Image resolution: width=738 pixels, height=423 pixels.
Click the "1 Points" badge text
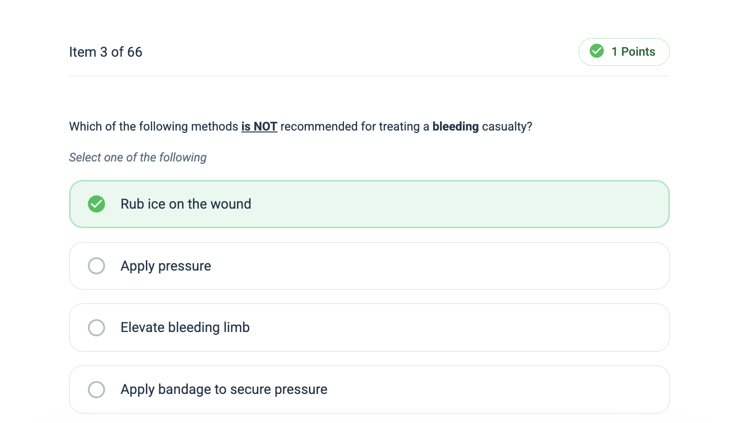click(633, 51)
